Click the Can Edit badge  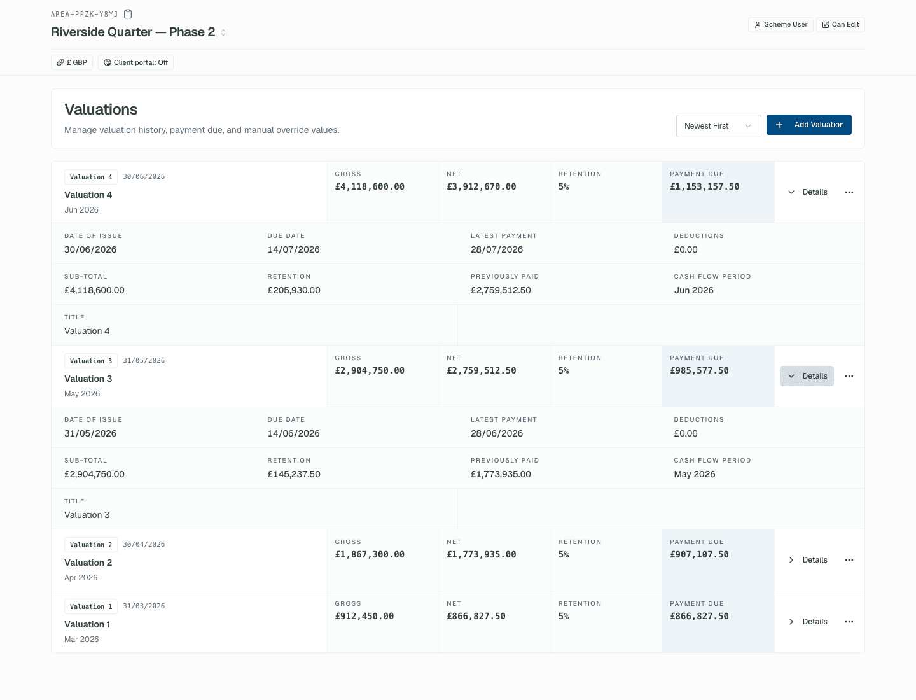840,25
